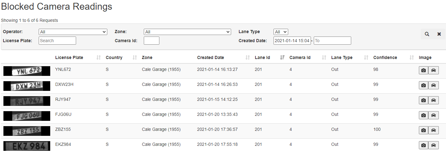446x153 pixels.
Task: Open car image for EKZ984 row
Action: [434, 145]
